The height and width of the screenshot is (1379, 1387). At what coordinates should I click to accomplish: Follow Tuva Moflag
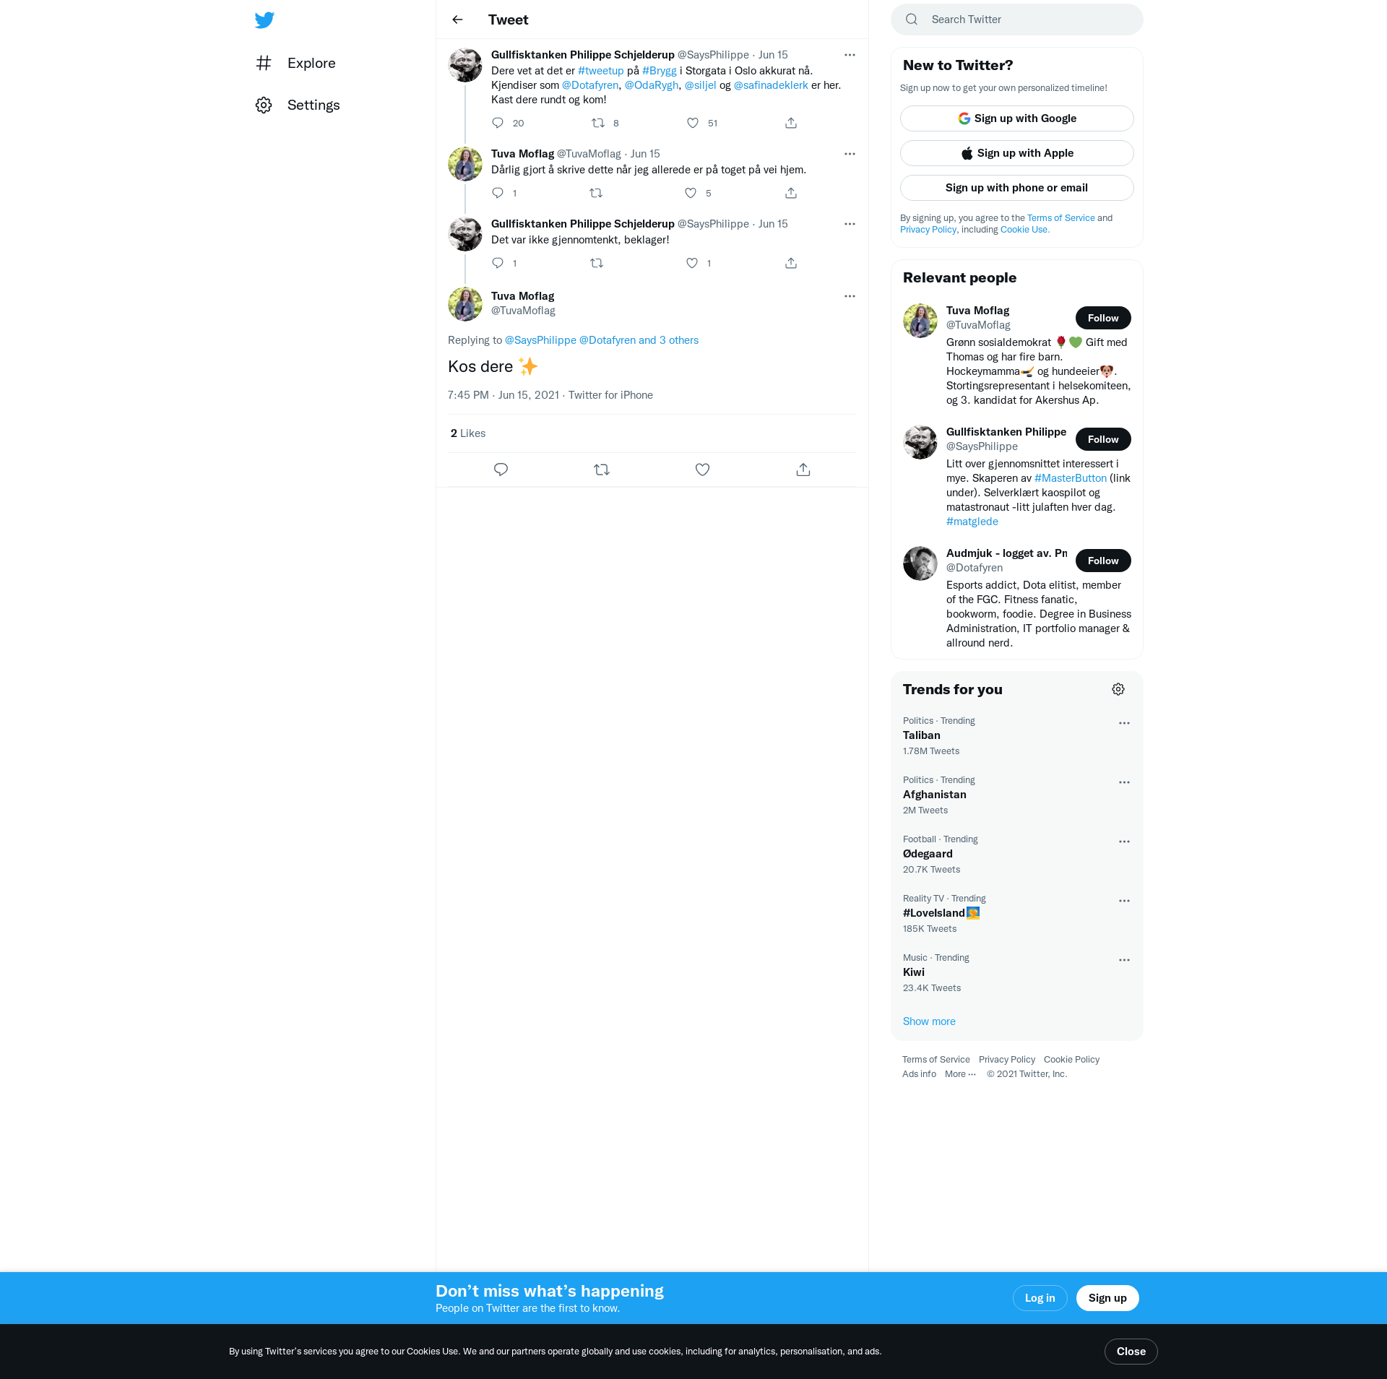click(x=1103, y=318)
